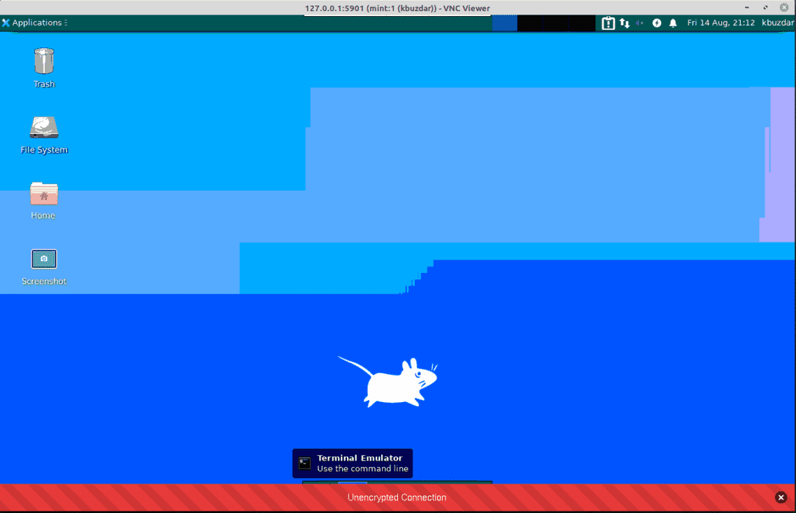Image resolution: width=796 pixels, height=513 pixels.
Task: Select the Screenshot desktop shortcut
Action: tap(44, 267)
